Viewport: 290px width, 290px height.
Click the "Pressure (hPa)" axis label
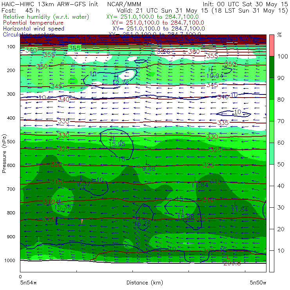point(4,154)
